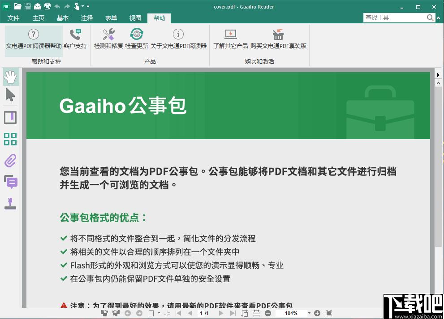Open the Bookmarks panel in sidebar
This screenshot has width=444, height=319.
coord(10,118)
